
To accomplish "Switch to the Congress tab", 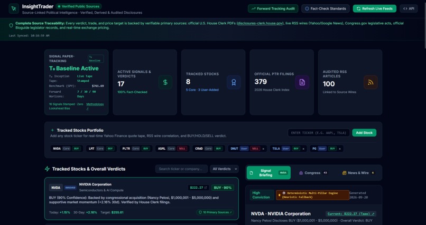I will pos(313,173).
